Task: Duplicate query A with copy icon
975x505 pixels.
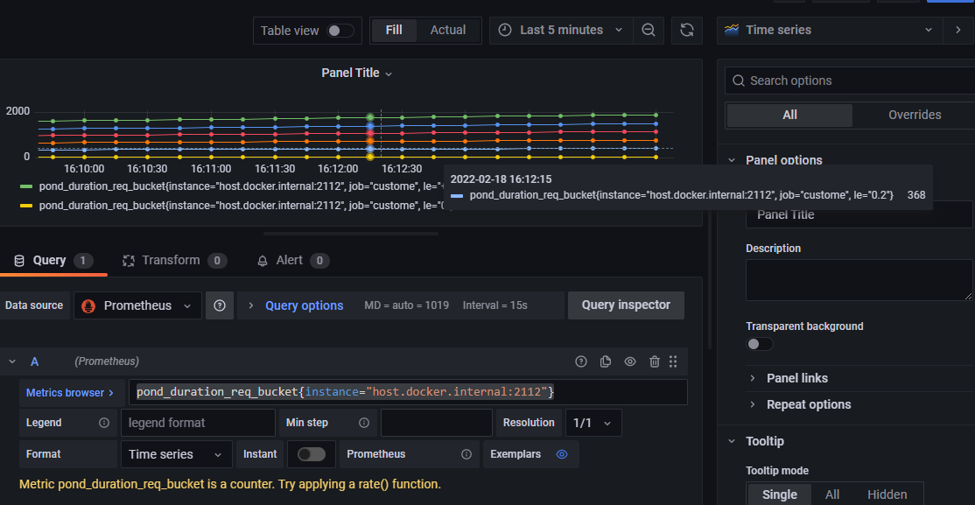Action: pyautogui.click(x=606, y=361)
